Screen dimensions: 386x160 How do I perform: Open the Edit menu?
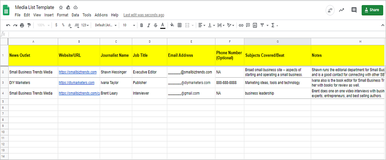coord(27,15)
